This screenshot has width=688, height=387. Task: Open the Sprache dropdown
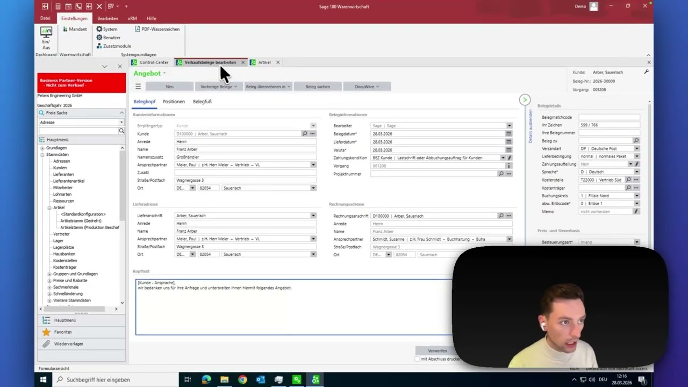[x=636, y=172]
